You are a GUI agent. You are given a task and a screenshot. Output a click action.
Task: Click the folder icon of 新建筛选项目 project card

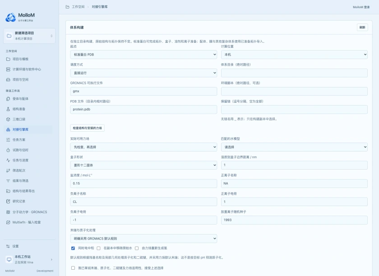(x=9, y=36)
